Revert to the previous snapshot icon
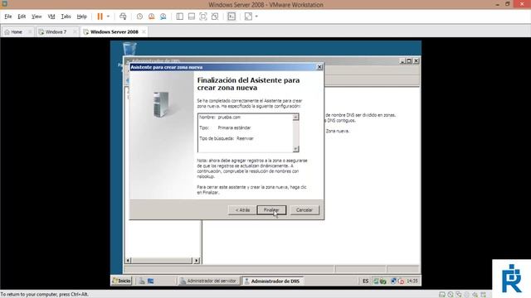The height and width of the screenshot is (298, 531). pos(151,17)
